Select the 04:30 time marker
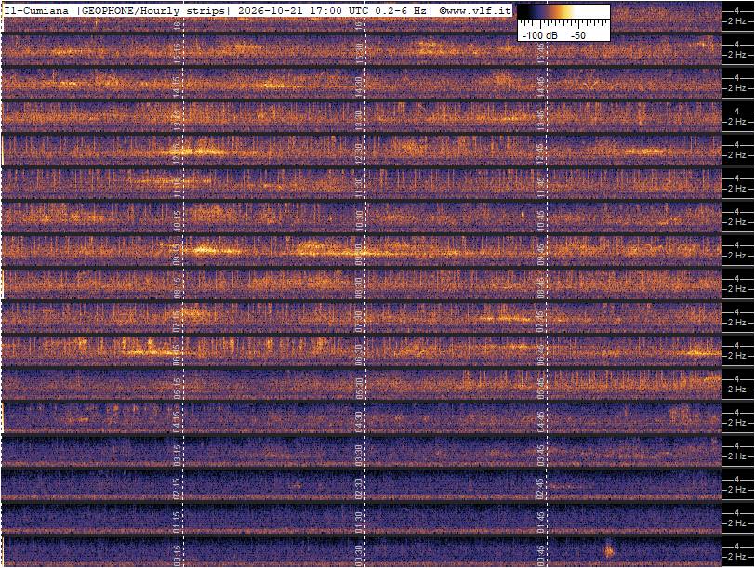The image size is (755, 568). (x=359, y=422)
